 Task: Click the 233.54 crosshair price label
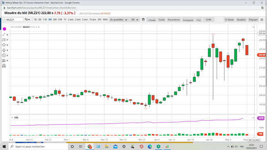pyautogui.click(x=262, y=34)
